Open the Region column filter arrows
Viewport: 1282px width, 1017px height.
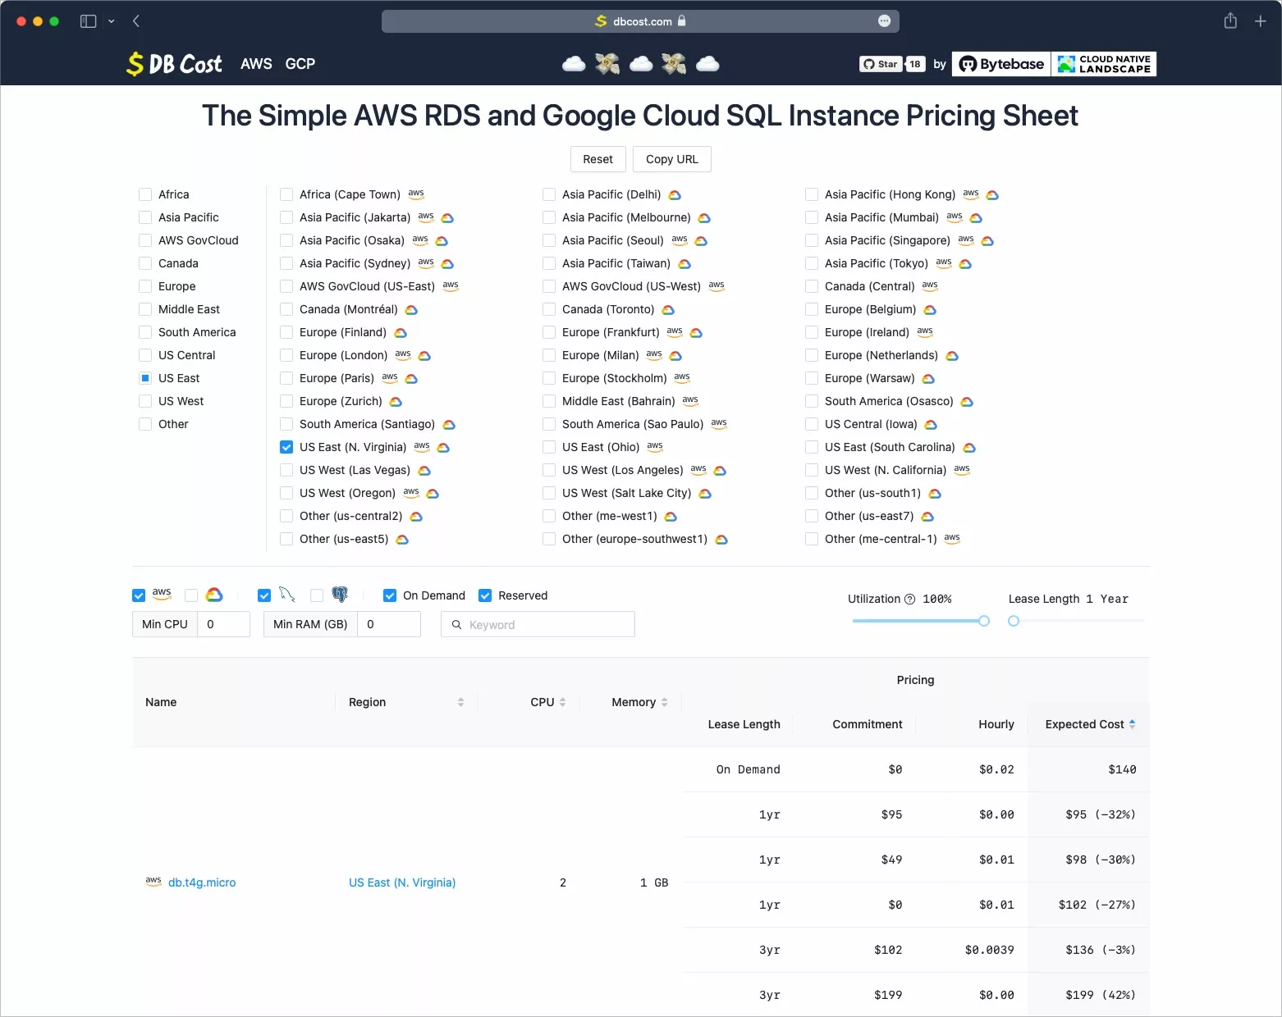460,702
